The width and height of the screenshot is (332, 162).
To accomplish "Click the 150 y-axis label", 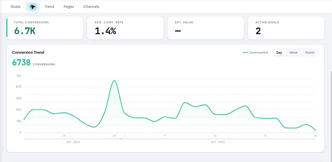I will click(19, 121).
